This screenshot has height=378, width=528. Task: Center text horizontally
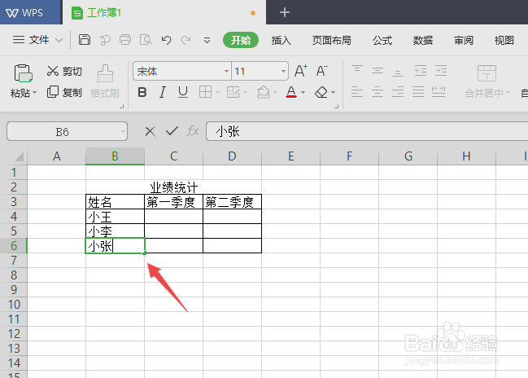(377, 92)
